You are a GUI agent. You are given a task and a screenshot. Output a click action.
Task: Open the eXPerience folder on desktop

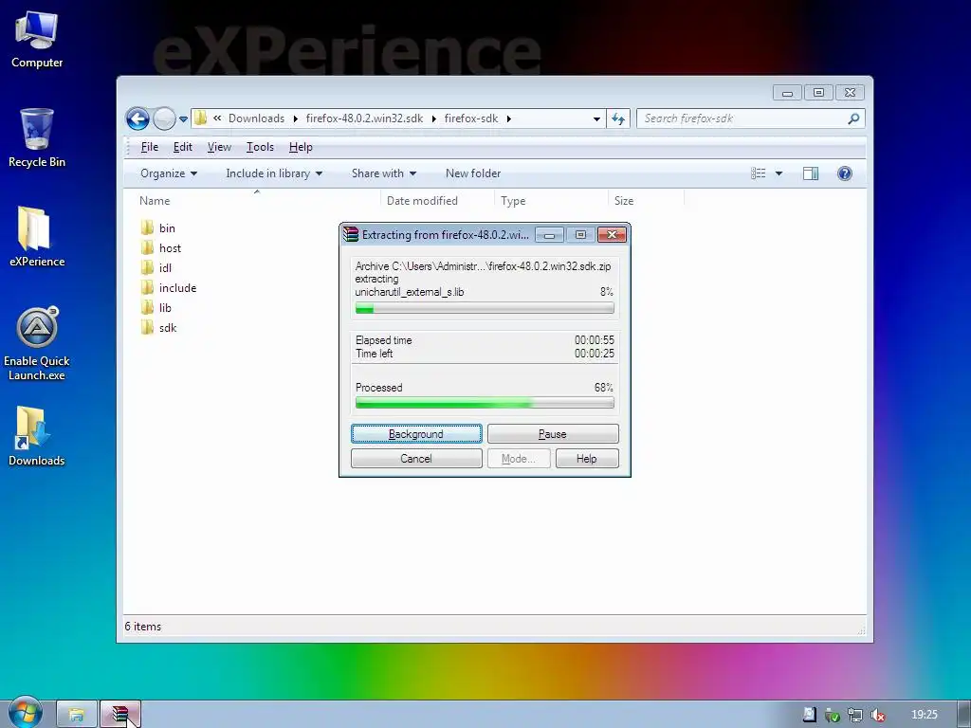(37, 236)
